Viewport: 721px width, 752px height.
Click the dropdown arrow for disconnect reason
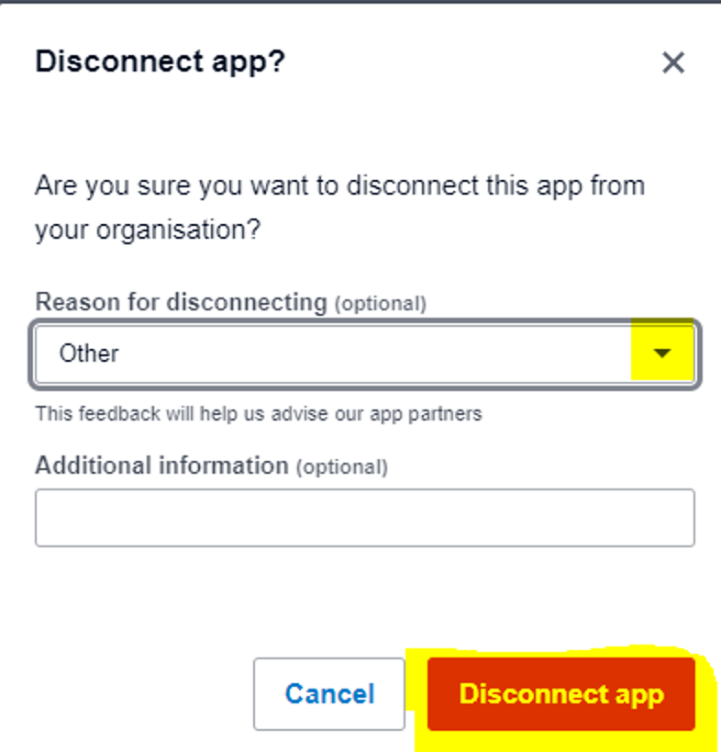662,354
